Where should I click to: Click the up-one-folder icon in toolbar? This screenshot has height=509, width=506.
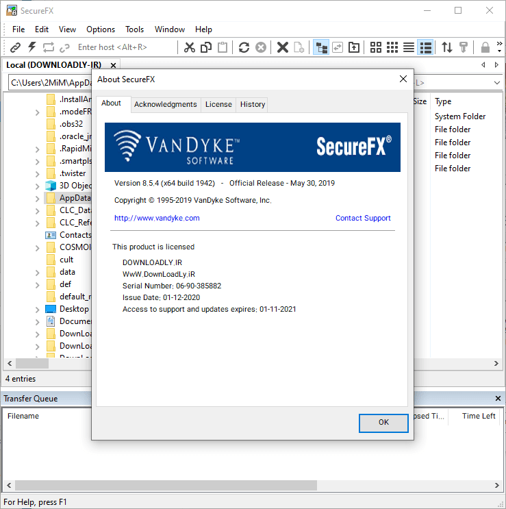pyautogui.click(x=354, y=47)
